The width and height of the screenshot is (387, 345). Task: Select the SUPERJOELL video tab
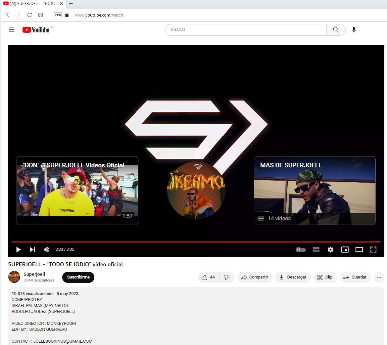pos(33,3)
